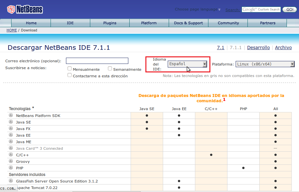Click the Java FX row label
The image size is (299, 192).
[x=23, y=129]
